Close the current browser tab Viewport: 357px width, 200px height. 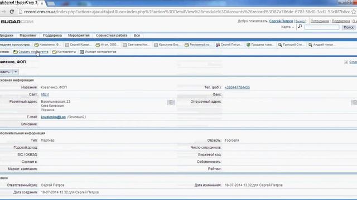click(42, 3)
